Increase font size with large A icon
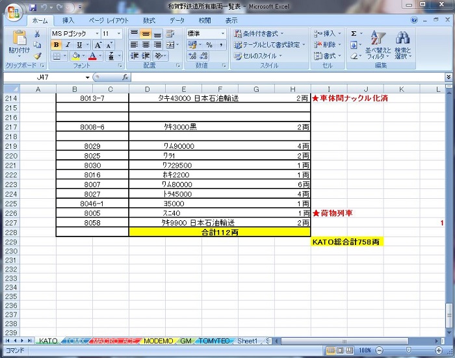The width and height of the screenshot is (455, 358). (x=97, y=45)
